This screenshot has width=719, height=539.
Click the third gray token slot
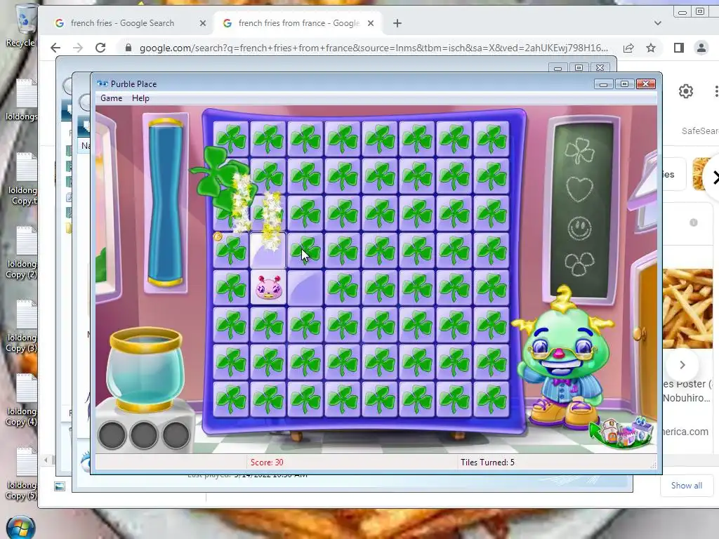click(x=176, y=435)
